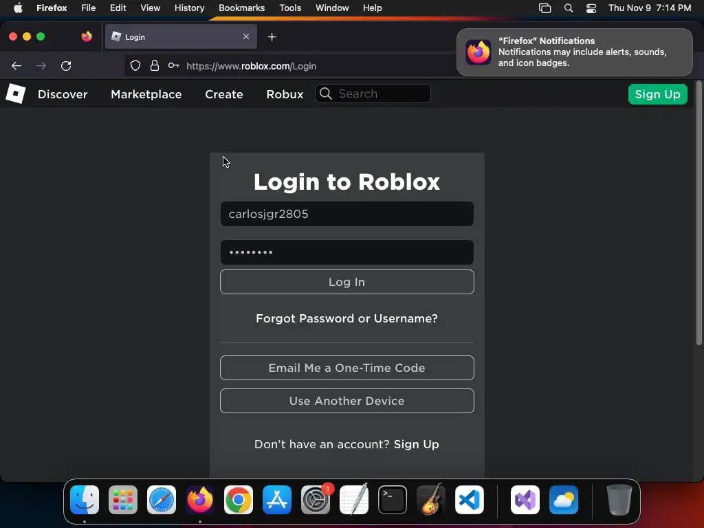704x528 pixels.
Task: Open Visual Studio Code from the dock
Action: [469, 500]
